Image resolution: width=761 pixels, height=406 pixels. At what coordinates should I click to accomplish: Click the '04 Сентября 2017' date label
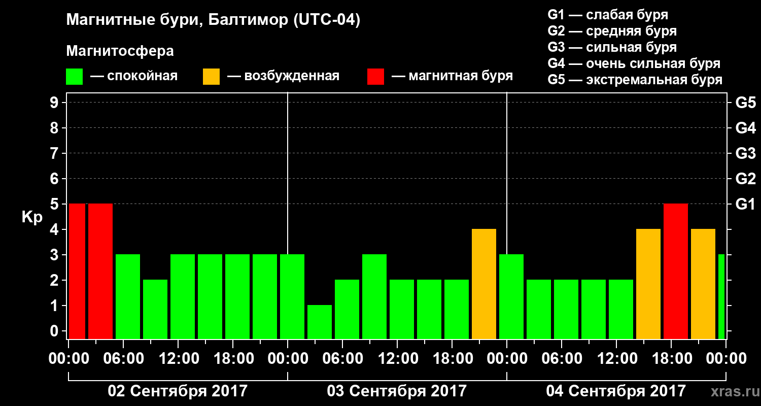click(616, 391)
